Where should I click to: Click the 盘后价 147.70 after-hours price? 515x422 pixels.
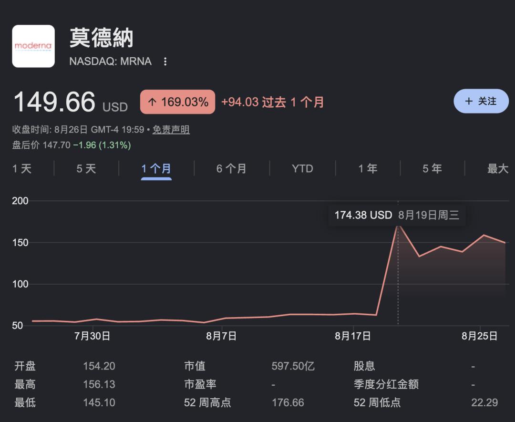click(x=41, y=145)
